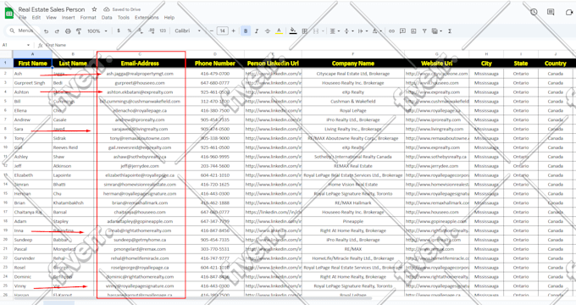This screenshot has height=305, width=576.
Task: Click the merge cells icon
Action: [316, 31]
